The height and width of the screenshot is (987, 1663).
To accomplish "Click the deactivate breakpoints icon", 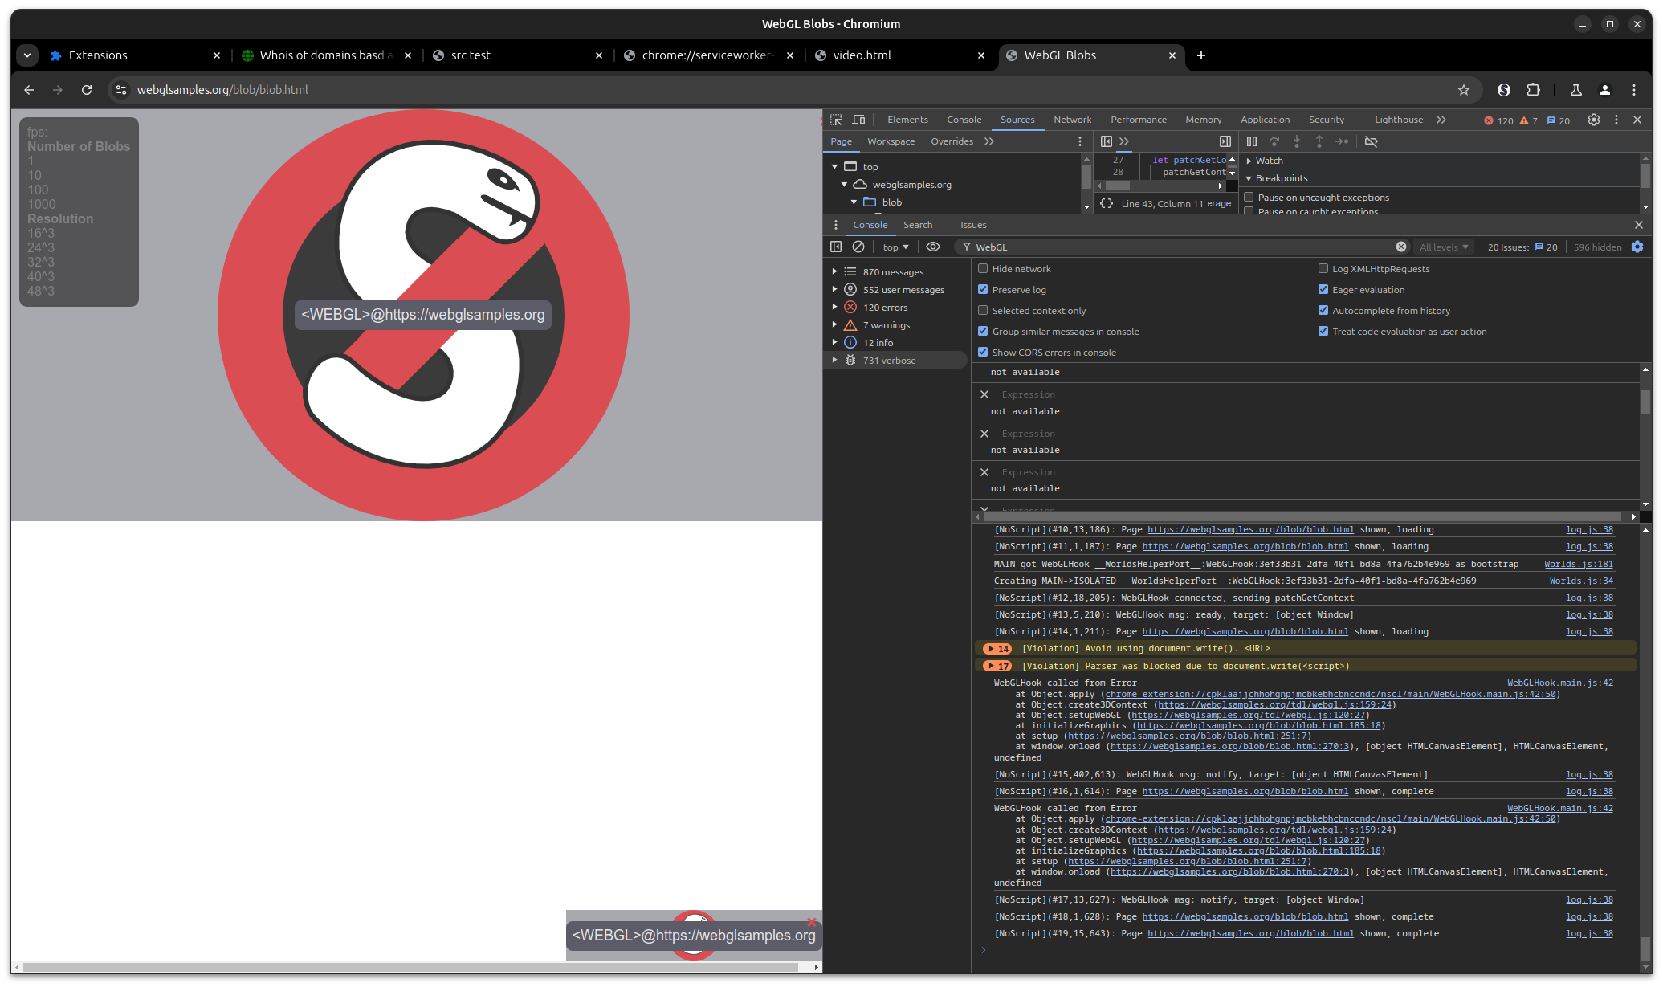I will tap(1372, 141).
